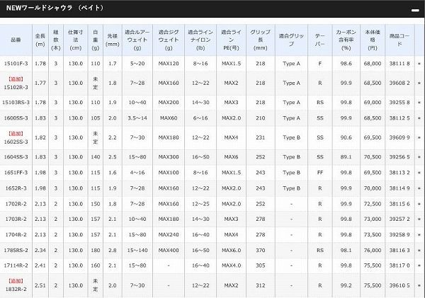The height and width of the screenshot is (298, 425).
Task: Click the asterisk in the 1785RS-2 row
Action: pyautogui.click(x=419, y=251)
